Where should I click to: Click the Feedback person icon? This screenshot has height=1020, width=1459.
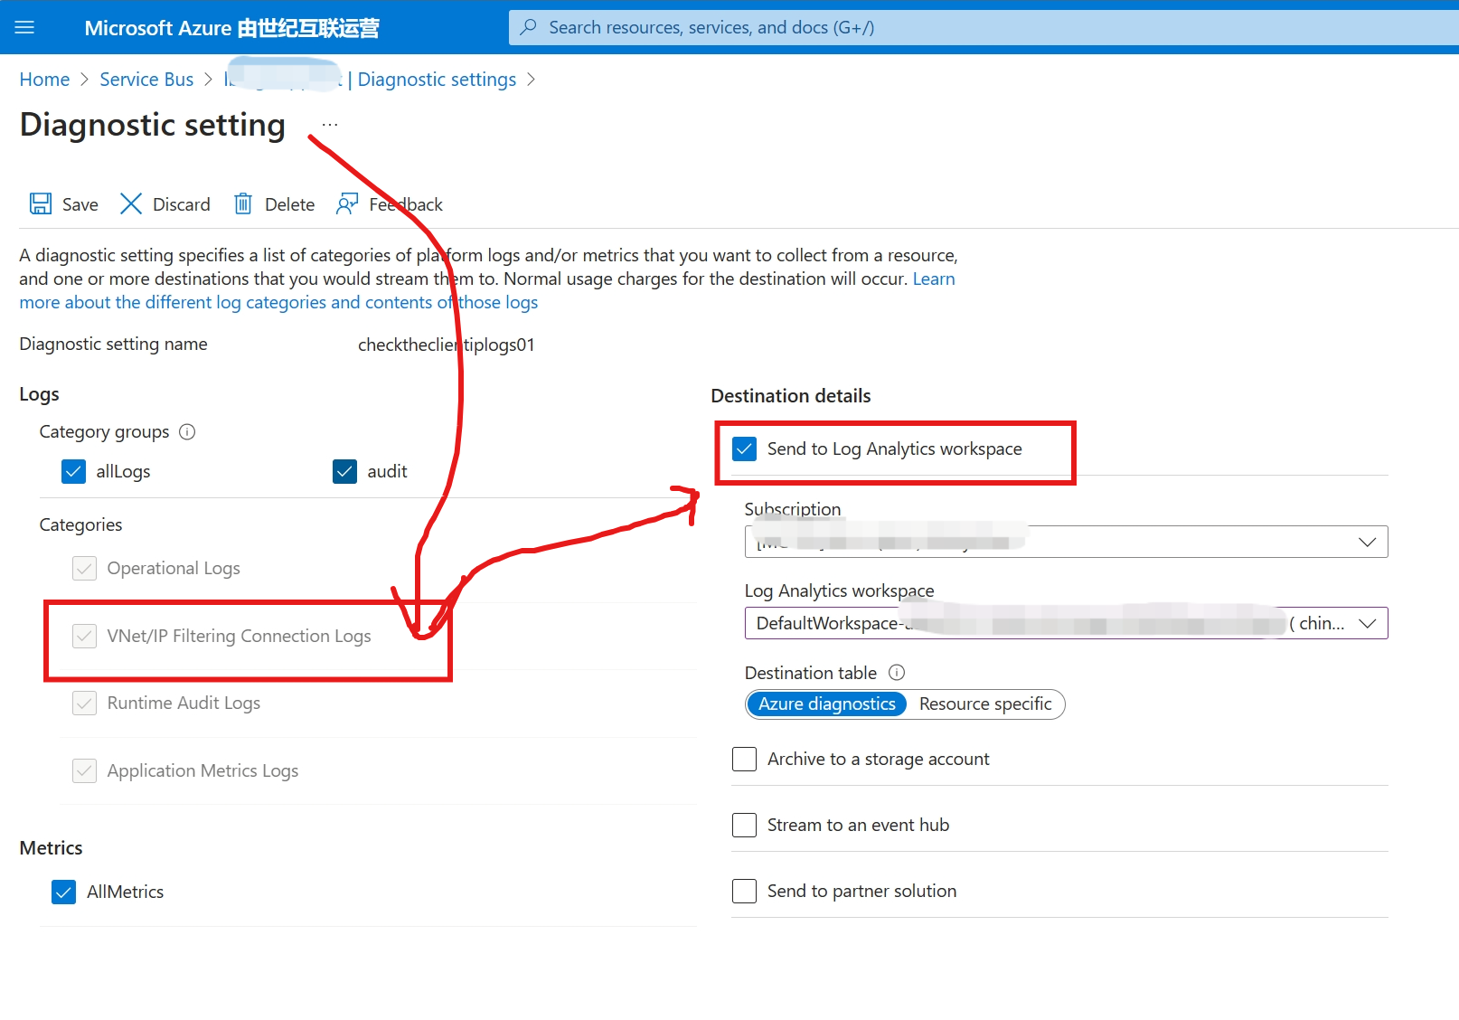pyautogui.click(x=347, y=204)
